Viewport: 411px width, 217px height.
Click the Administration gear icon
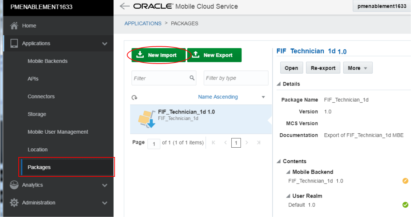pos(14,203)
